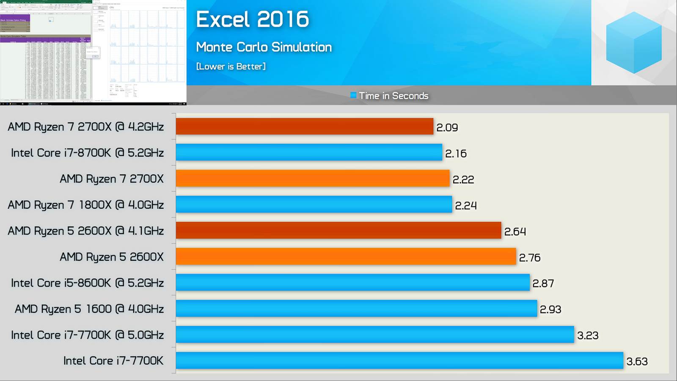
Task: Click the dark orange bar for Ryzen 7 2700X @ 4.2GHz
Action: tap(305, 127)
